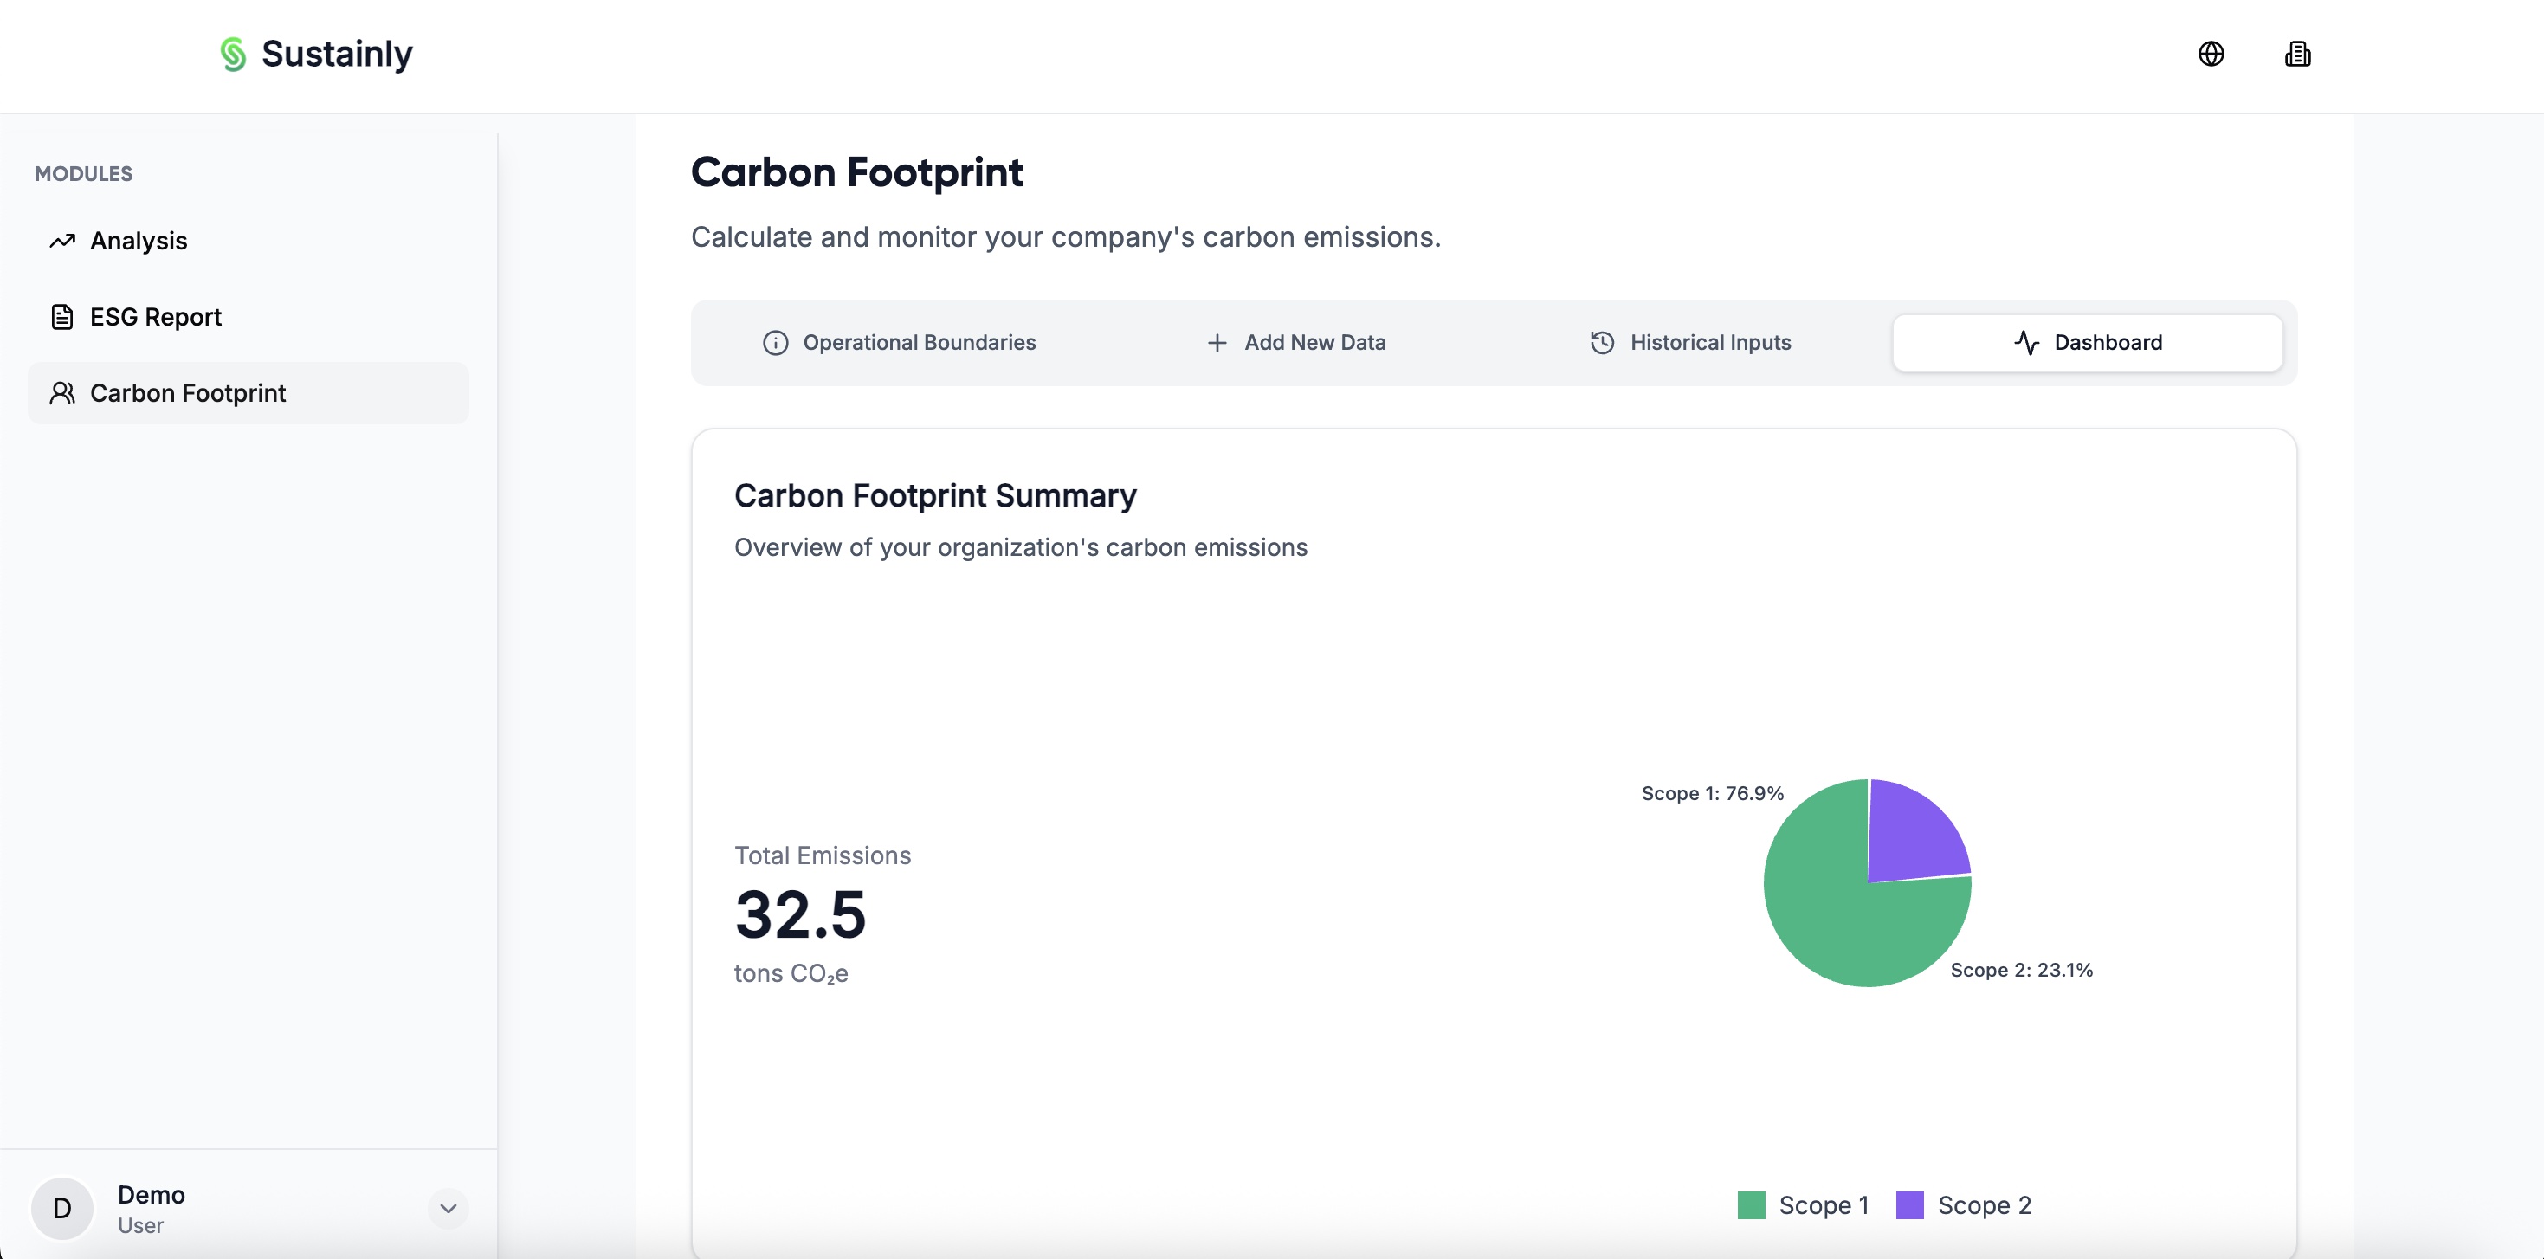Click the Carbon Footprint people icon

tap(62, 393)
